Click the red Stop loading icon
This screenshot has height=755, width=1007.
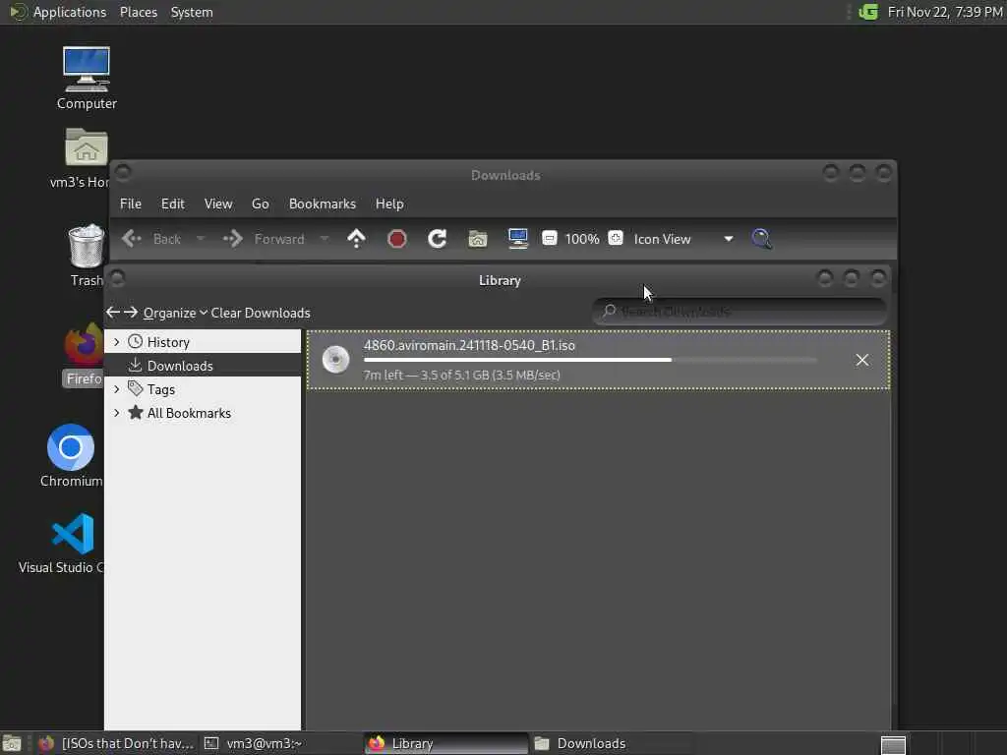397,239
